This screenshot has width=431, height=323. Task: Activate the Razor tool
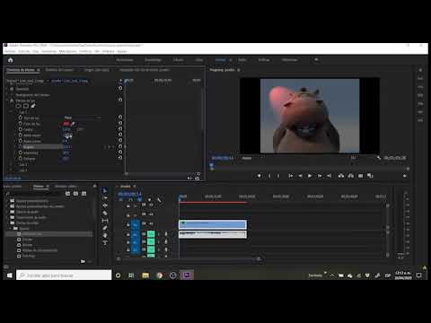(x=105, y=213)
